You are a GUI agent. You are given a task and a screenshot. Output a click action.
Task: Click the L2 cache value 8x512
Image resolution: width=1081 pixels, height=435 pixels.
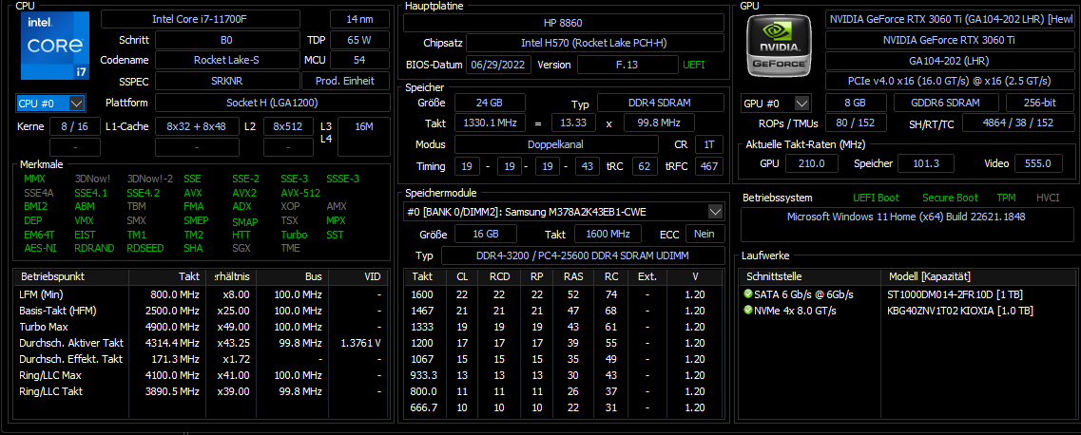[288, 126]
